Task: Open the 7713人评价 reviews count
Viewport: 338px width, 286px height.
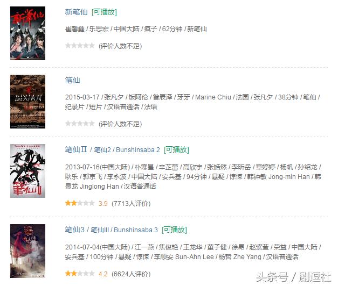Action: pyautogui.click(x=131, y=203)
